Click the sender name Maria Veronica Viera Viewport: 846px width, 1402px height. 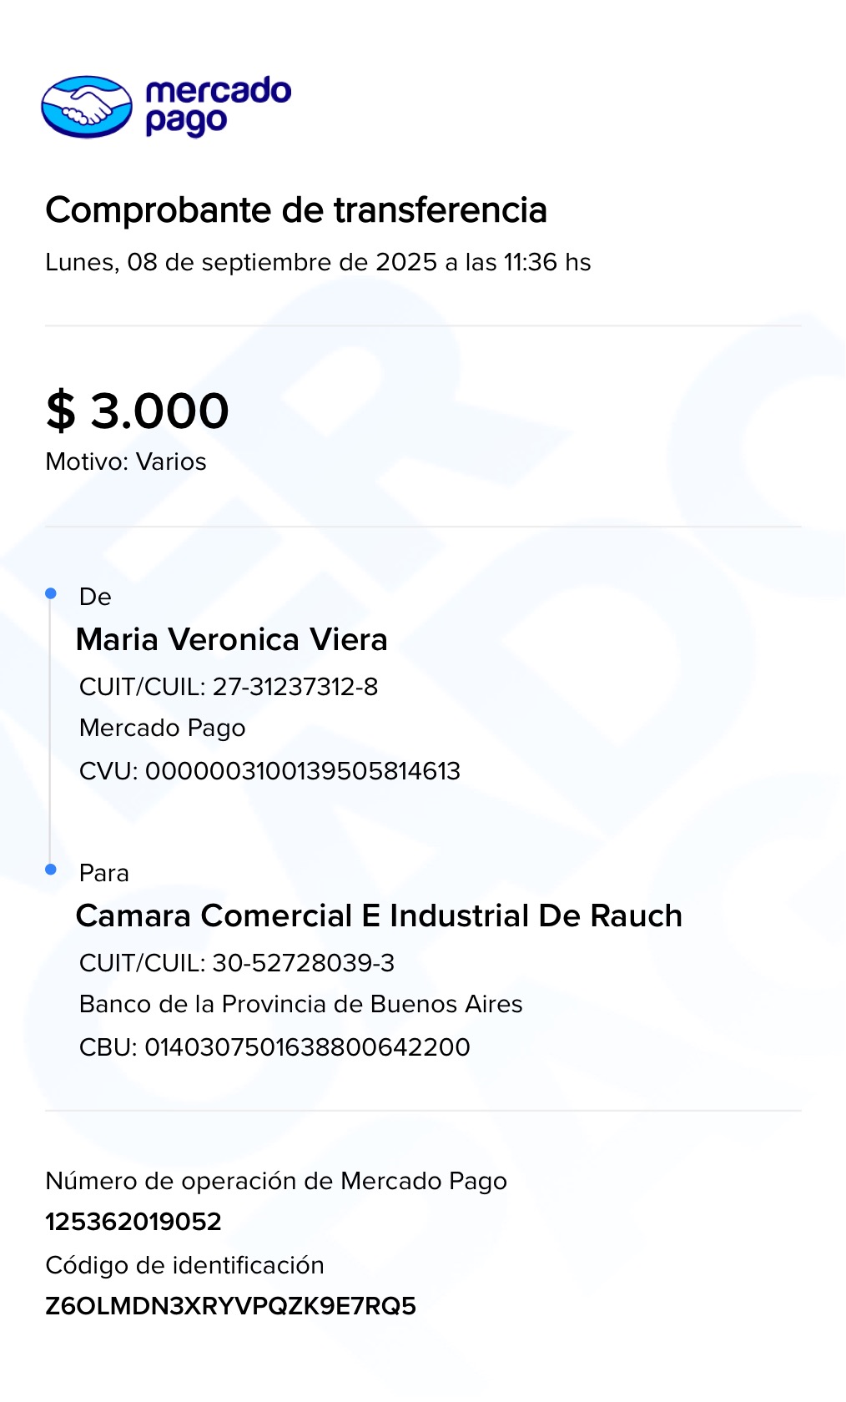pyautogui.click(x=232, y=640)
